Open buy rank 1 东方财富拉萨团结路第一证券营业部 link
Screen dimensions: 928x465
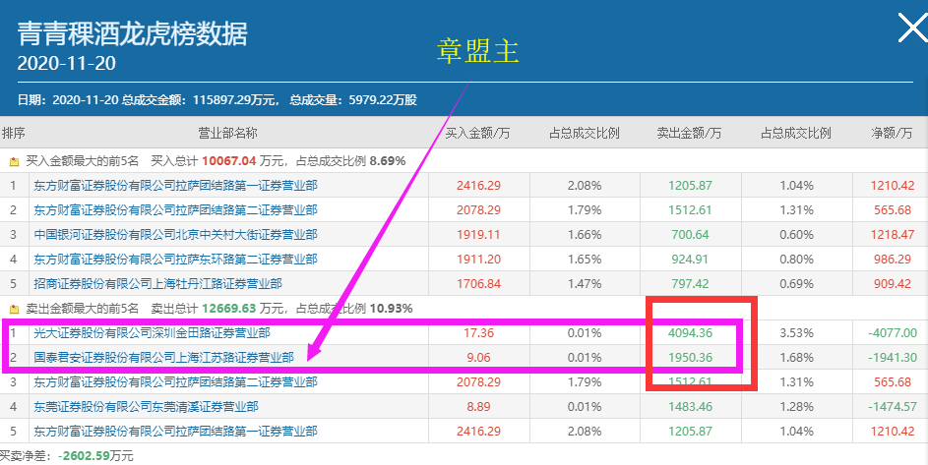(x=176, y=186)
